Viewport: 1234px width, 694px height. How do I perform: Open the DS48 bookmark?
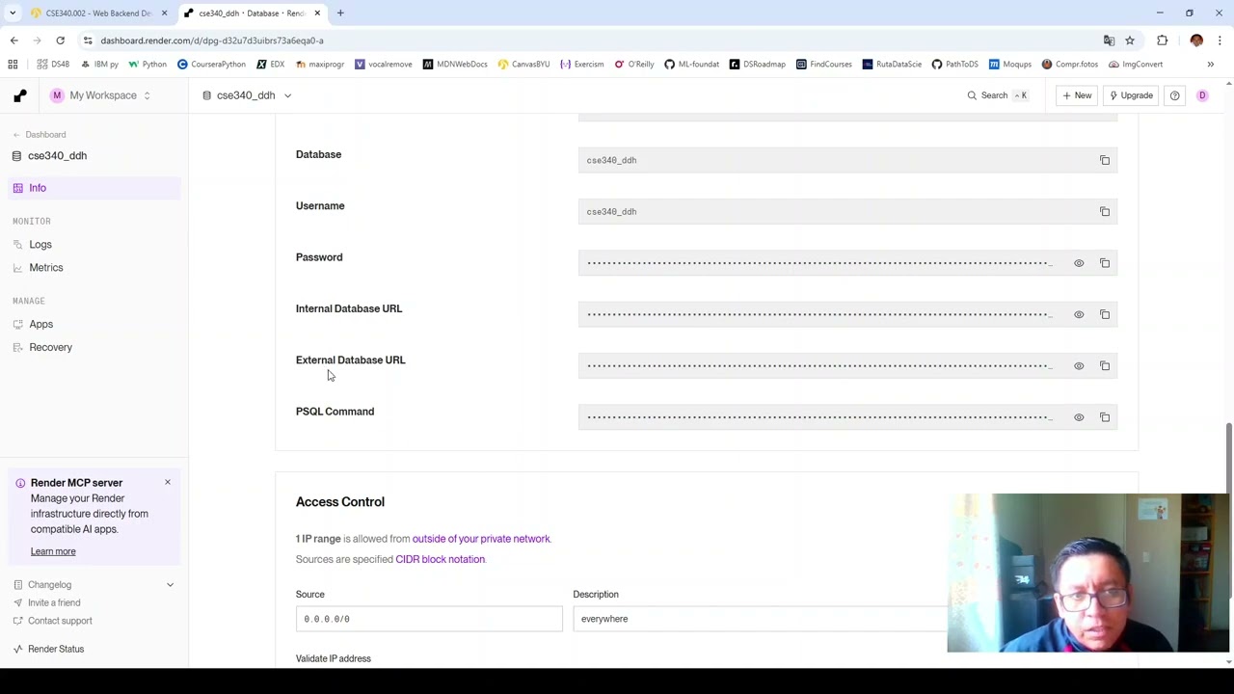coord(53,65)
